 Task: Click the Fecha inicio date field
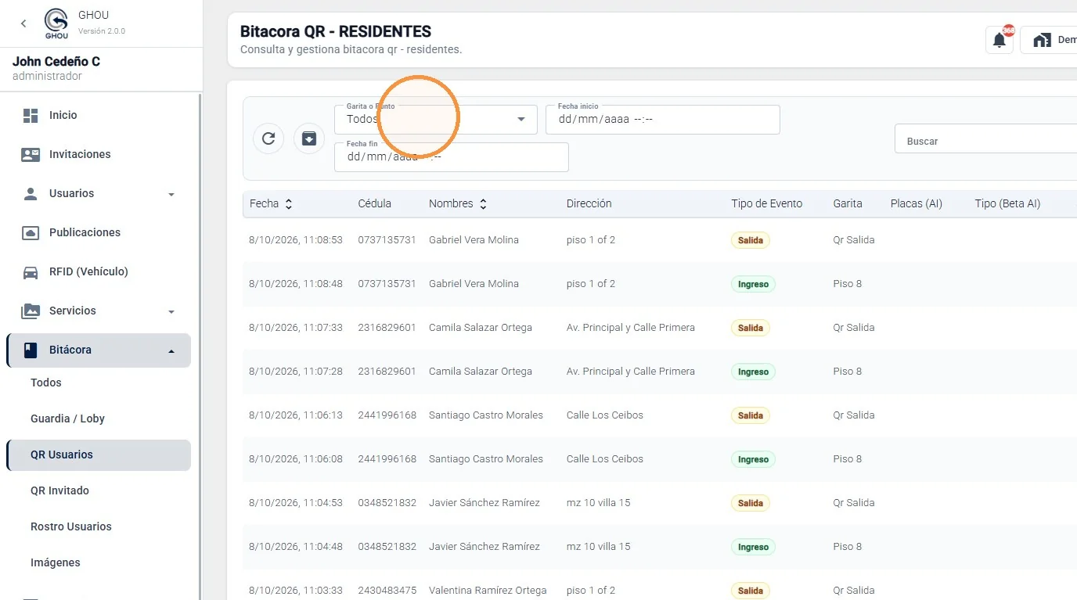tap(663, 120)
